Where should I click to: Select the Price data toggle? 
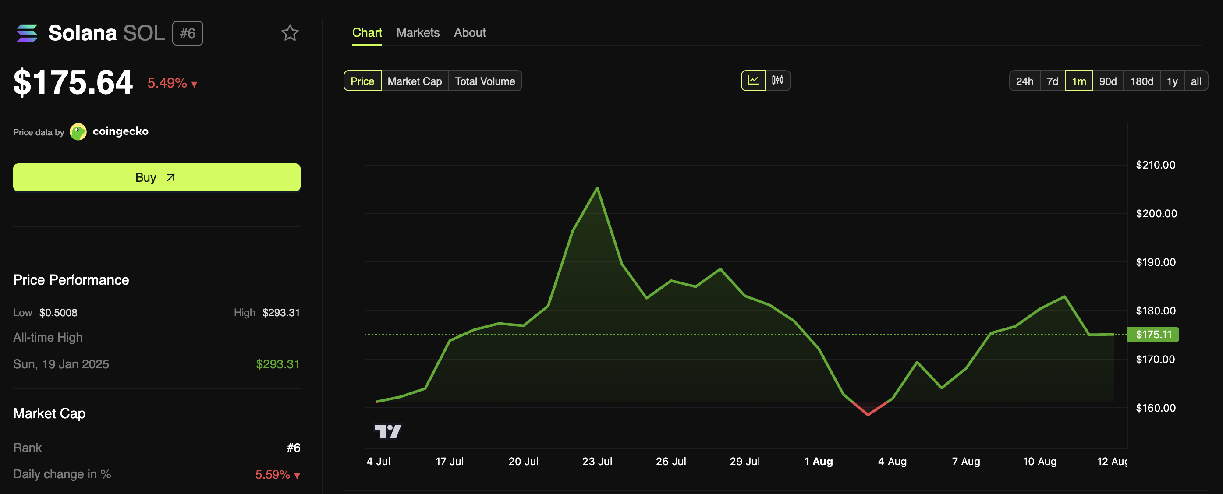(x=362, y=81)
